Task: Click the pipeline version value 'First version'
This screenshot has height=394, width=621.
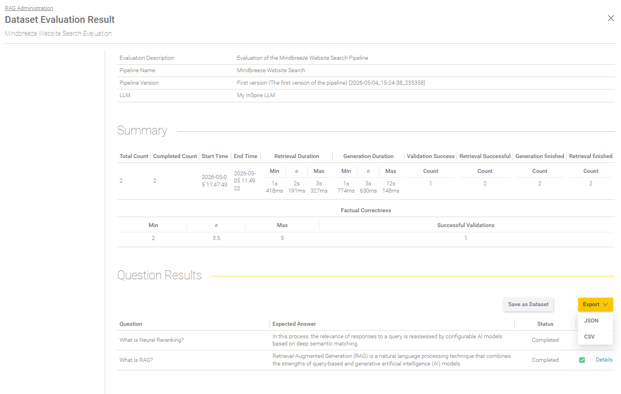Action: [x=331, y=83]
